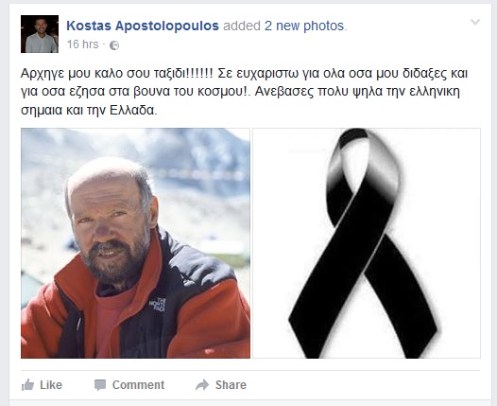
Task: Click the North Face logo on jacket
Action: tap(158, 304)
